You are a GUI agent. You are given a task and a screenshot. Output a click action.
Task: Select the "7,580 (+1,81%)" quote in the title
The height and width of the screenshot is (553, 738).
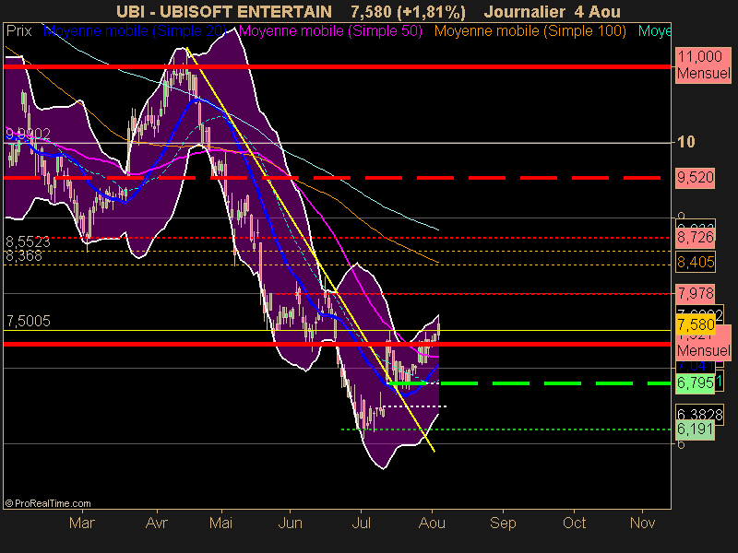(x=408, y=11)
